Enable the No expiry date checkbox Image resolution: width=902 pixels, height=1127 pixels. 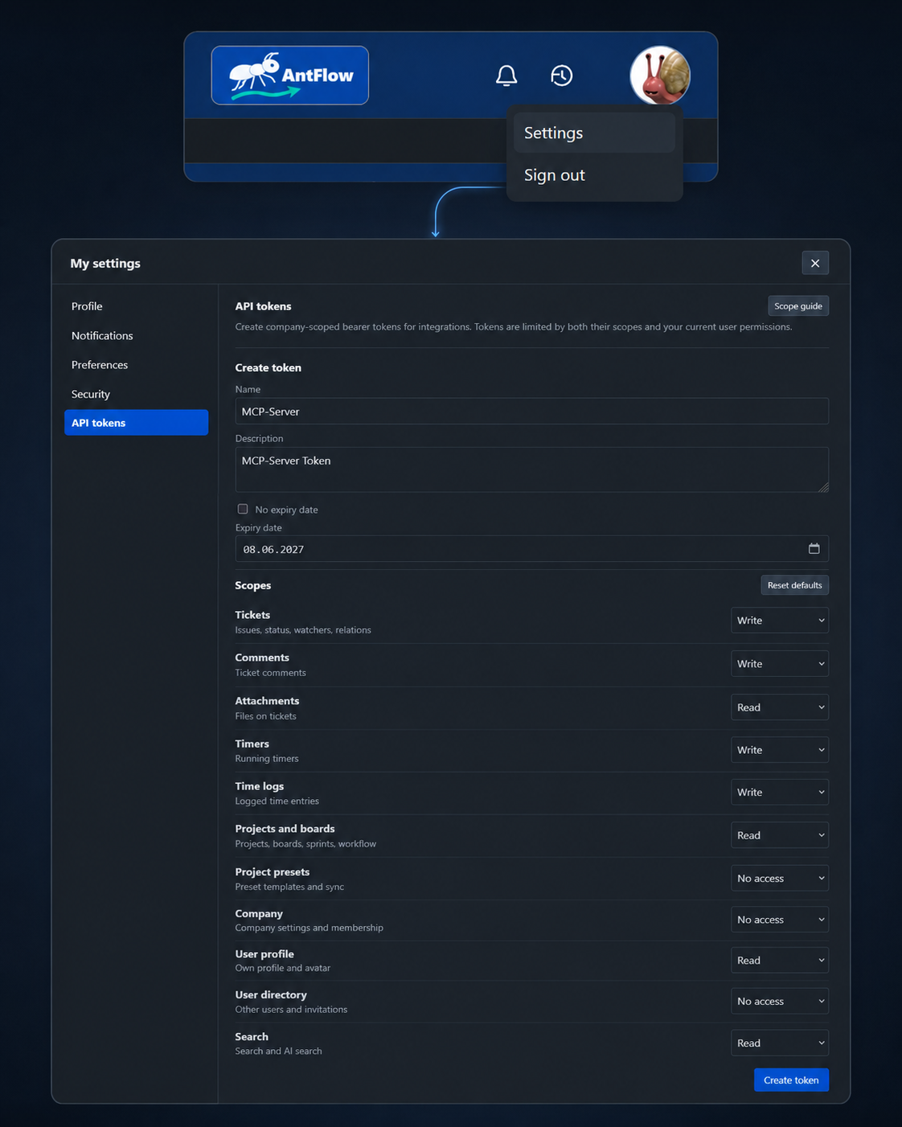243,509
